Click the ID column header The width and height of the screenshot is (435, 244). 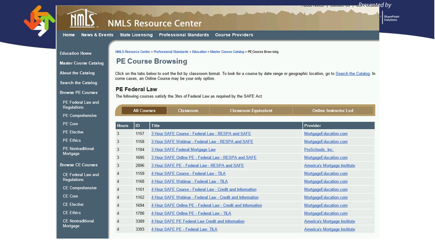(x=142, y=126)
